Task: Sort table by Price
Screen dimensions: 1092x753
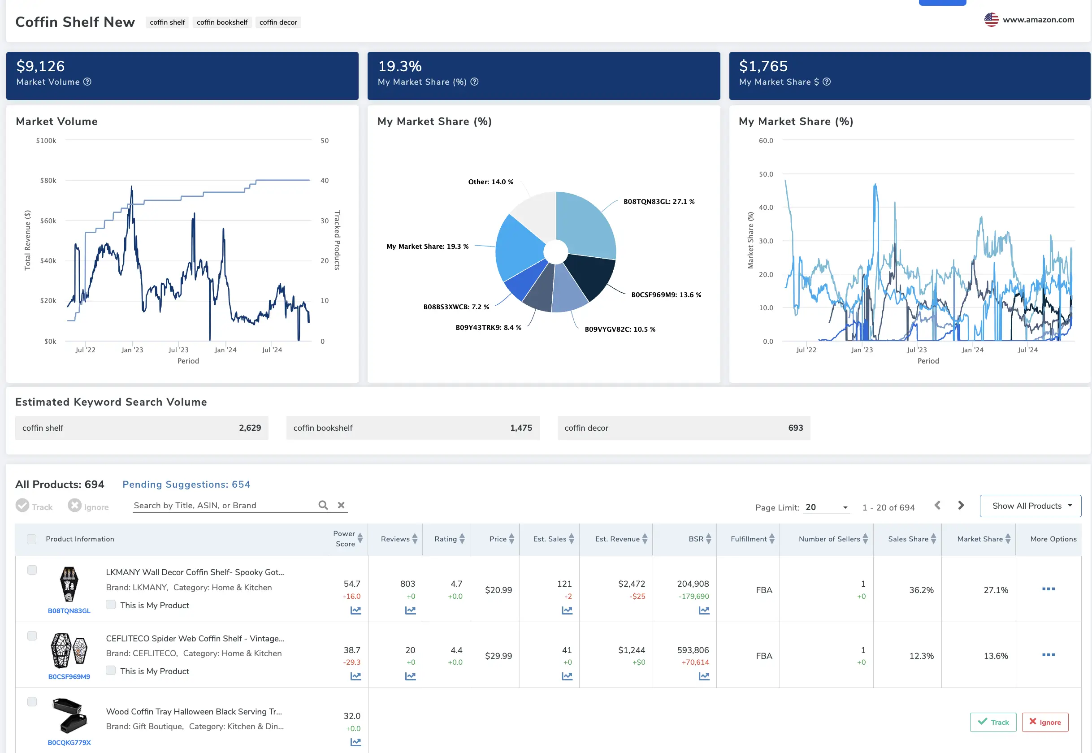Action: click(x=511, y=539)
